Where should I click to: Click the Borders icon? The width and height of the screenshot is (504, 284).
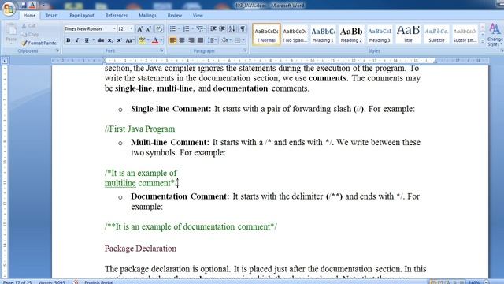click(x=238, y=40)
